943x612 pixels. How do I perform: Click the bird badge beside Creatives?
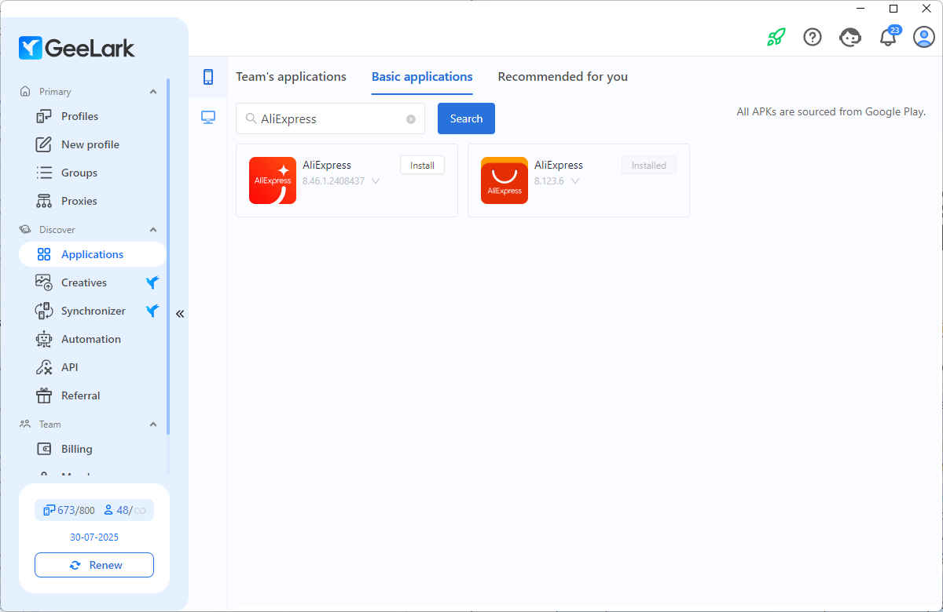(x=152, y=282)
